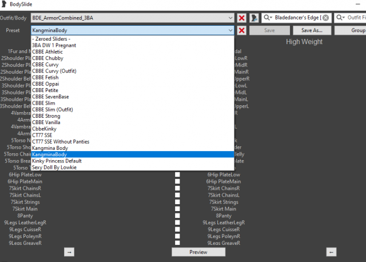This screenshot has height=262, width=366.
Task: Open the Outfit/Body dropdown list
Action: tap(230, 18)
